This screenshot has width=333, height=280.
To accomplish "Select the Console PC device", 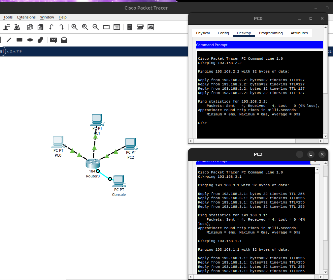I will coord(119,181).
